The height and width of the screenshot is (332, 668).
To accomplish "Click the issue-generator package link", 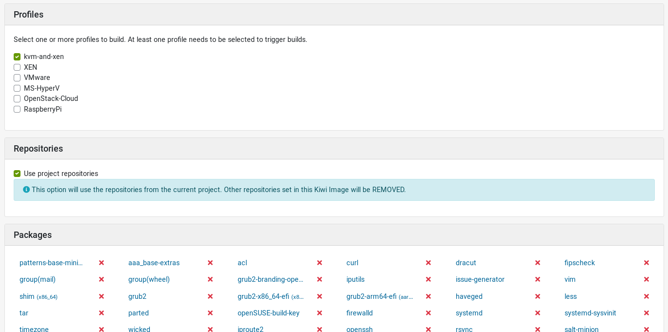I will pyautogui.click(x=480, y=279).
